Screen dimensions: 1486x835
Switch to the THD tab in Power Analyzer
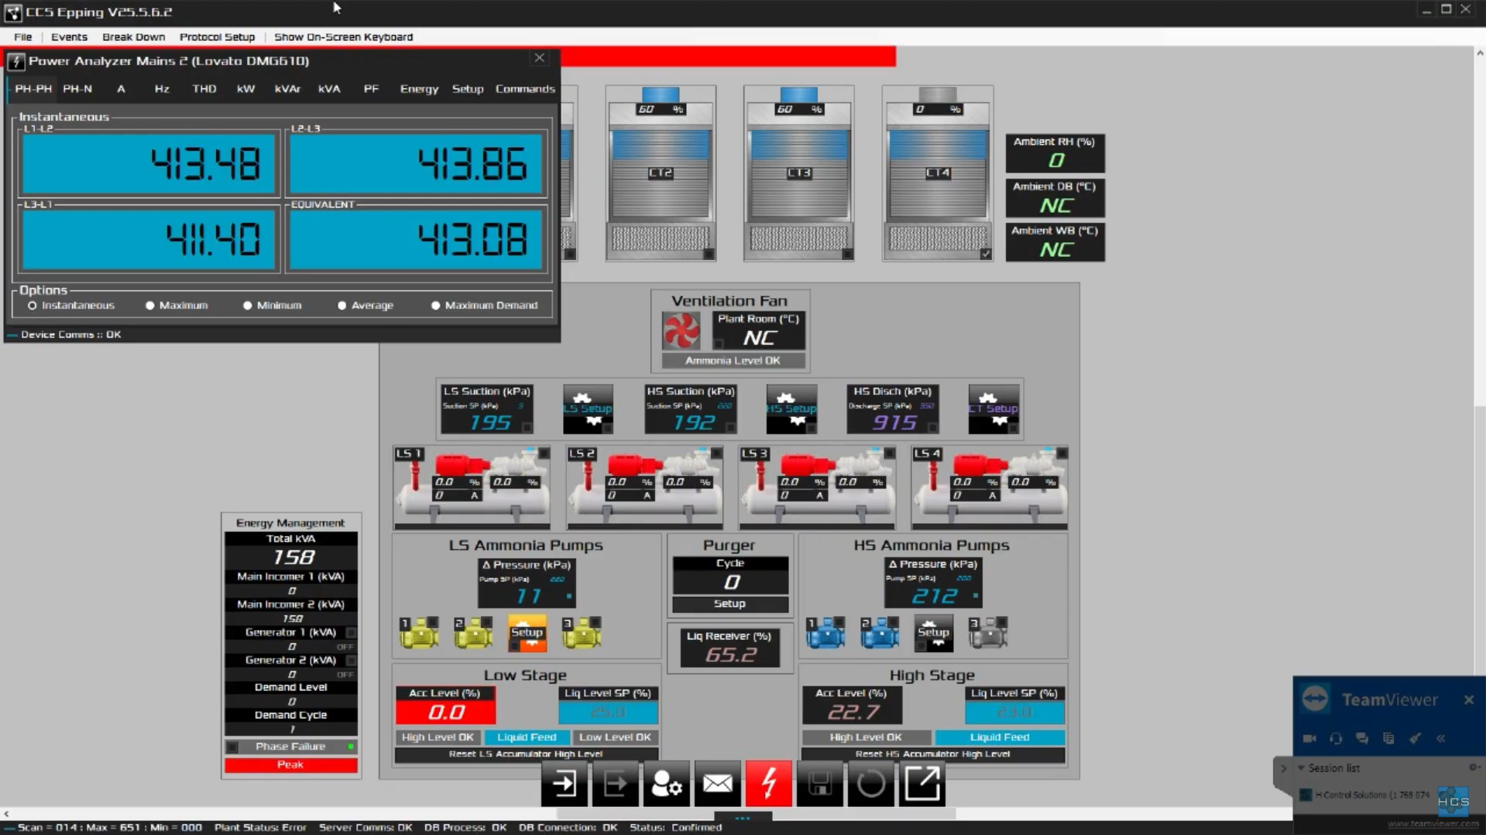[204, 89]
